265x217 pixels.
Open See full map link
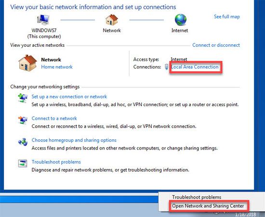pyautogui.click(x=227, y=17)
